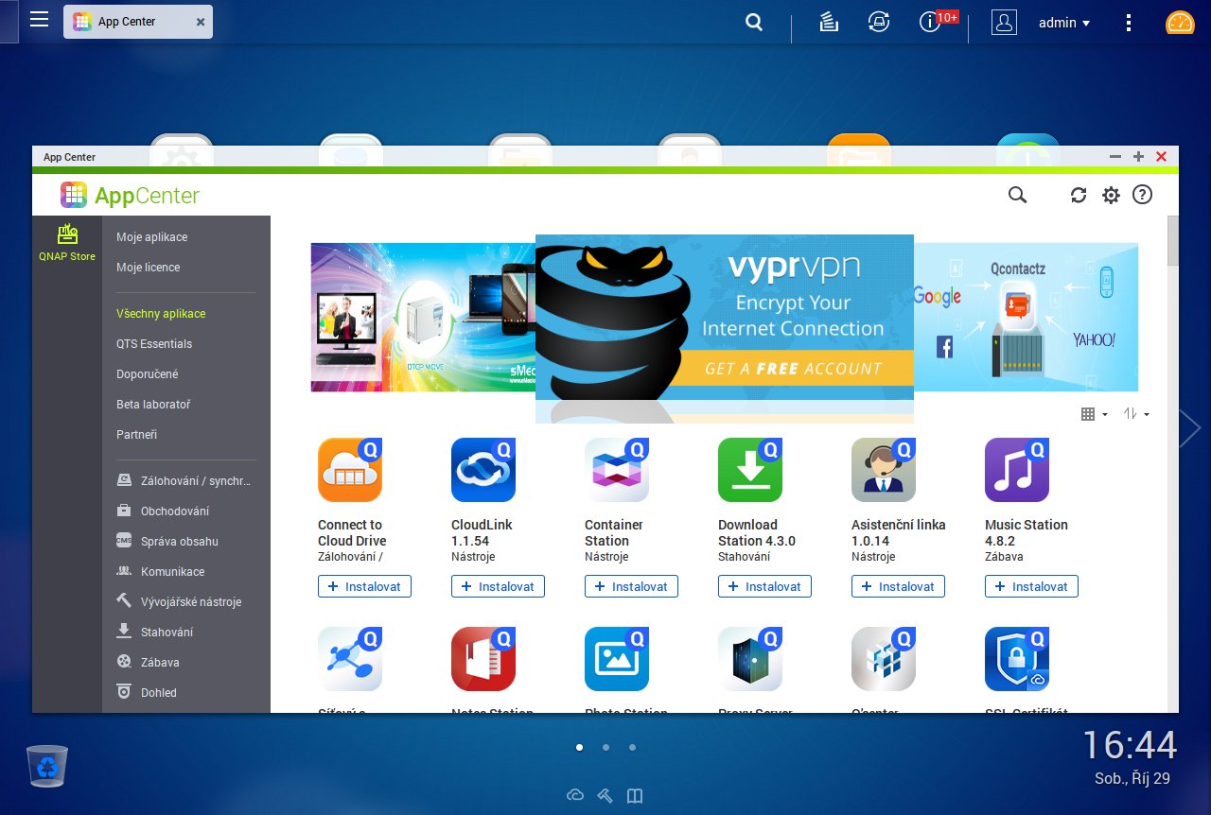Select Doporučené category
The width and height of the screenshot is (1211, 815).
[x=148, y=373]
